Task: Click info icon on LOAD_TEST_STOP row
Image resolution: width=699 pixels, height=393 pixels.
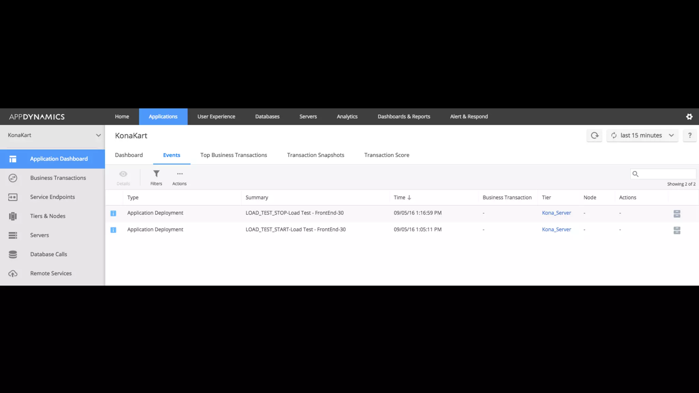Action: coord(113,213)
